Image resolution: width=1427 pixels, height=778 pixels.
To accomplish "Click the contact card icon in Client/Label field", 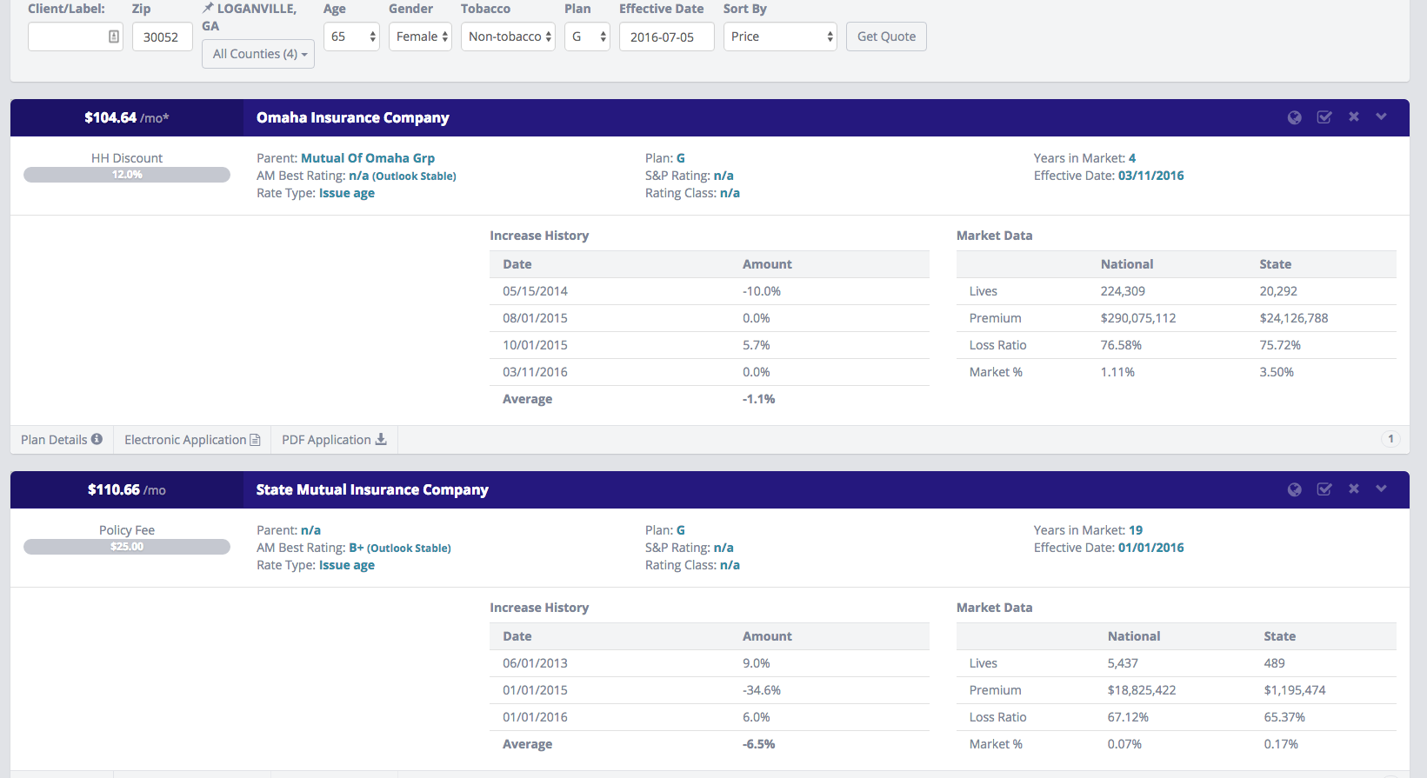I will coord(113,37).
